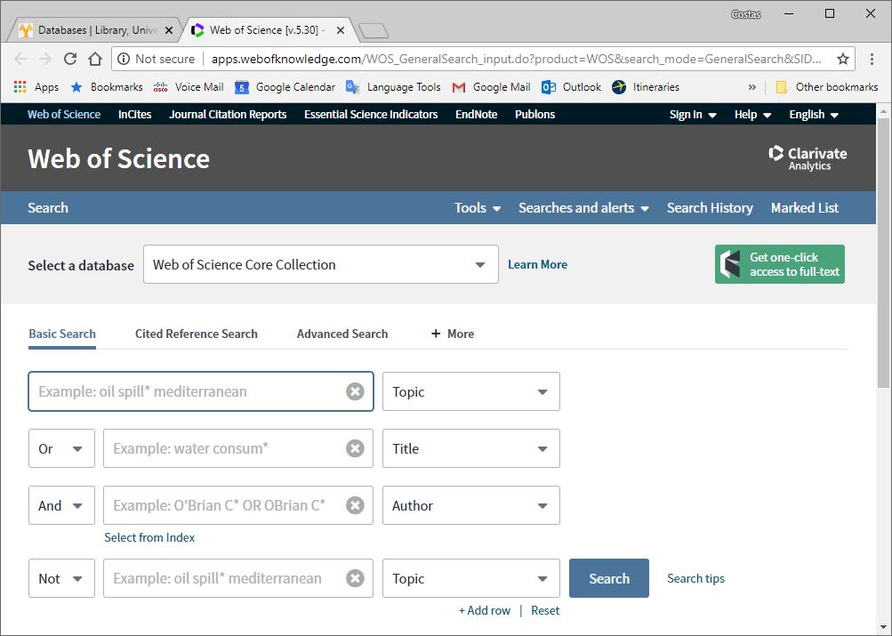
Task: Open Outlook bookmark
Action: click(x=571, y=87)
